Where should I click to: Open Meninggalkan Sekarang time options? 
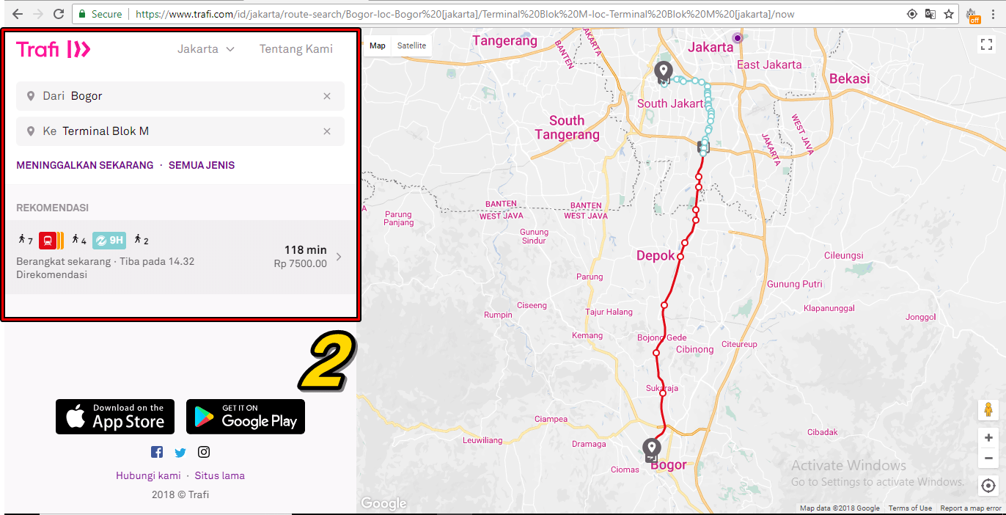click(85, 165)
